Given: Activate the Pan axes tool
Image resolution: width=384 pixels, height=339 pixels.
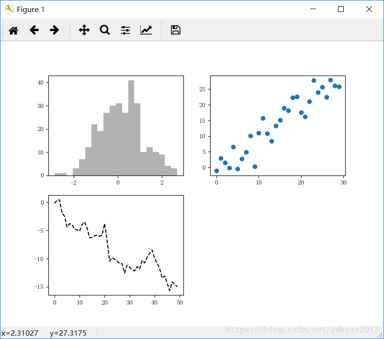Looking at the screenshot, I should (84, 30).
